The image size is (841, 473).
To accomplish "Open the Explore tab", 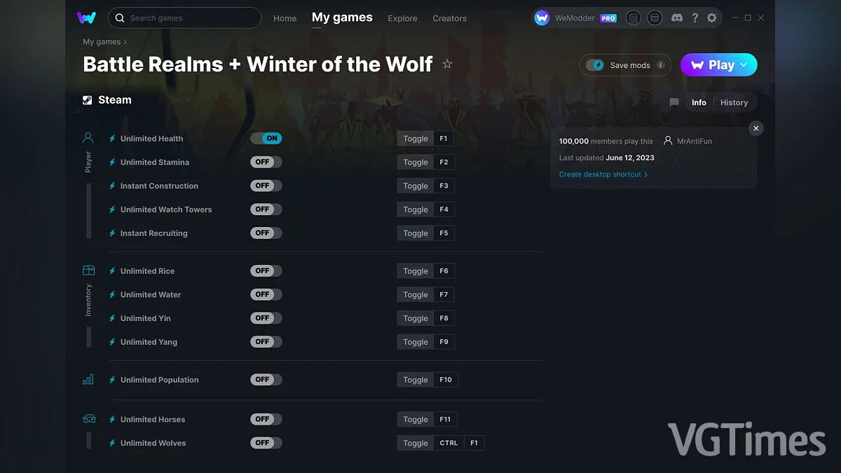I will click(x=402, y=18).
